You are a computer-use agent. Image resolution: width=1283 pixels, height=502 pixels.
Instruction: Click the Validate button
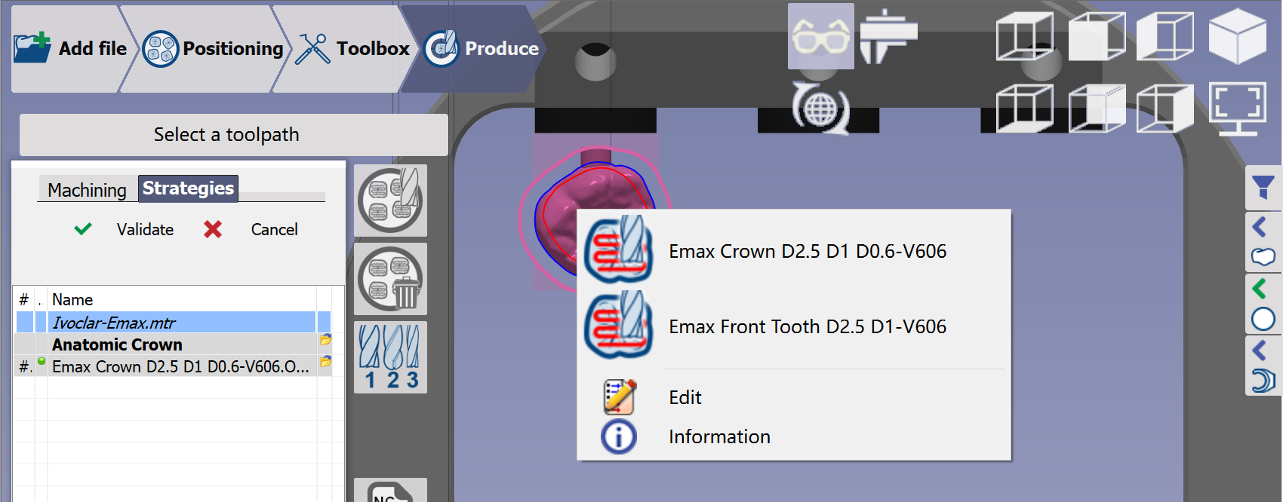[x=125, y=229]
